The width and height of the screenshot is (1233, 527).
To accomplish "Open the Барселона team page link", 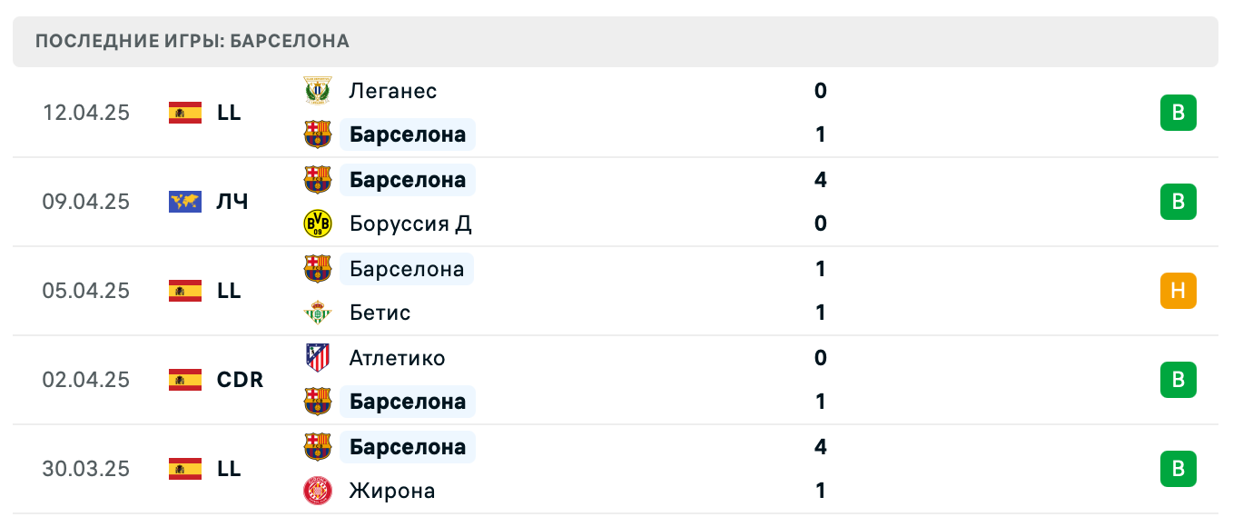I will pyautogui.click(x=408, y=134).
